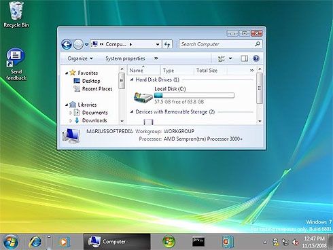This screenshot has width=333, height=250.
Task: Click the AMD Sempron processor text
Action: [x=203, y=139]
